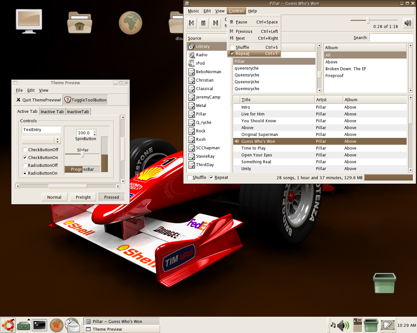Click the volume speaker button in Rhythmbox

[408, 23]
